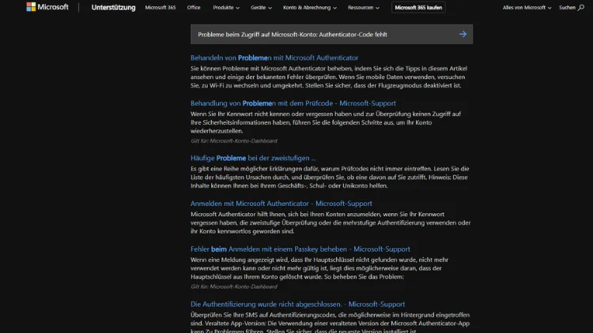Expand Konto & Abrechnung menu

coord(311,7)
